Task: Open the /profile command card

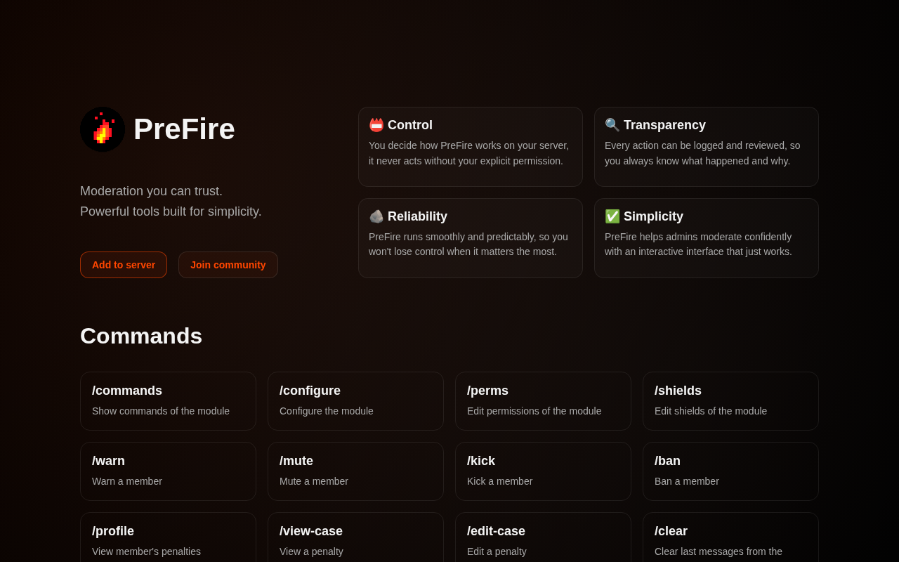Action: 168,537
